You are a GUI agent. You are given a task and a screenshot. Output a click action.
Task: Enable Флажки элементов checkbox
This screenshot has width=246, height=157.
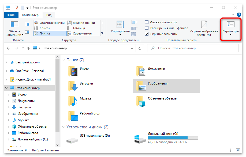(x=147, y=22)
